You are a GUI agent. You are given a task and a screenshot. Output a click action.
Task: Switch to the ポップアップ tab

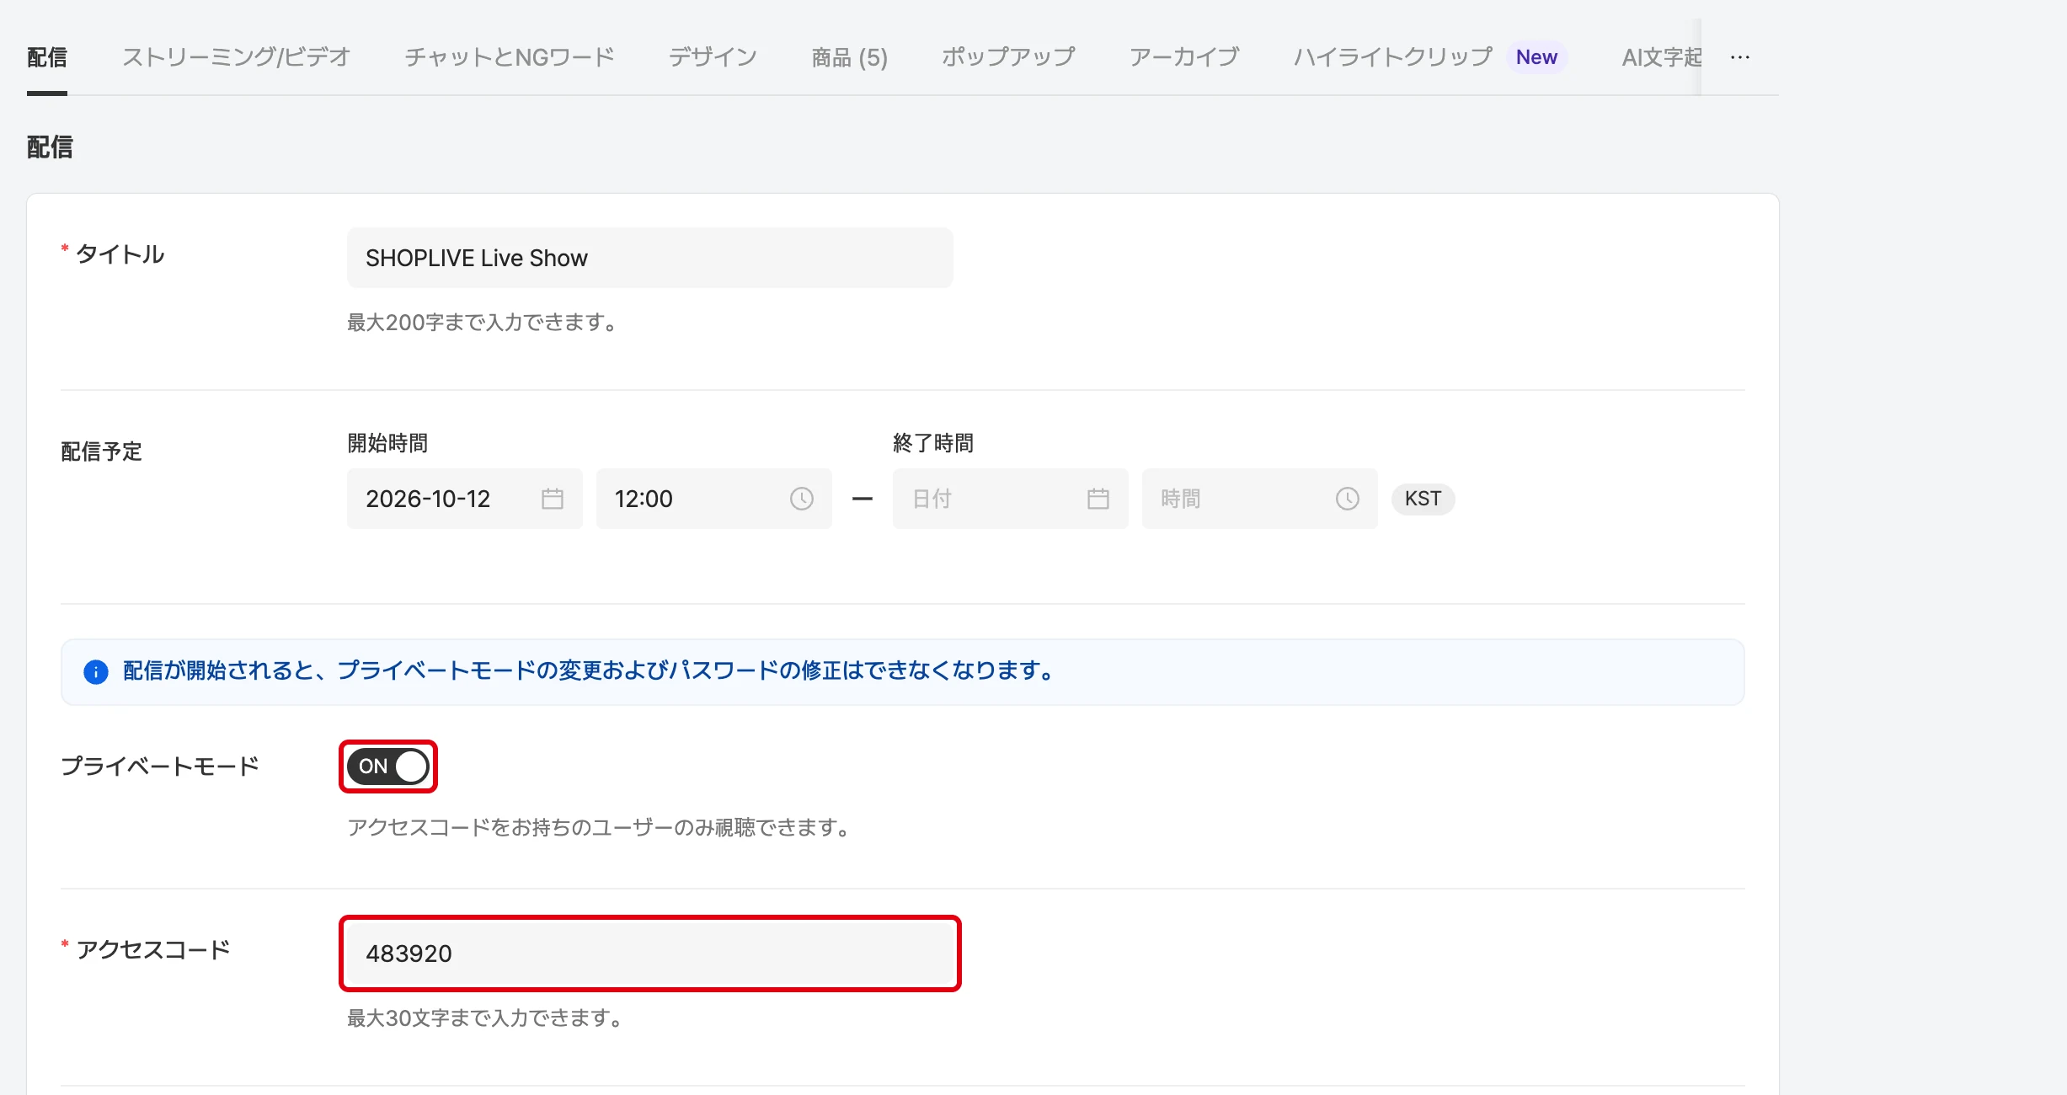pos(1008,57)
